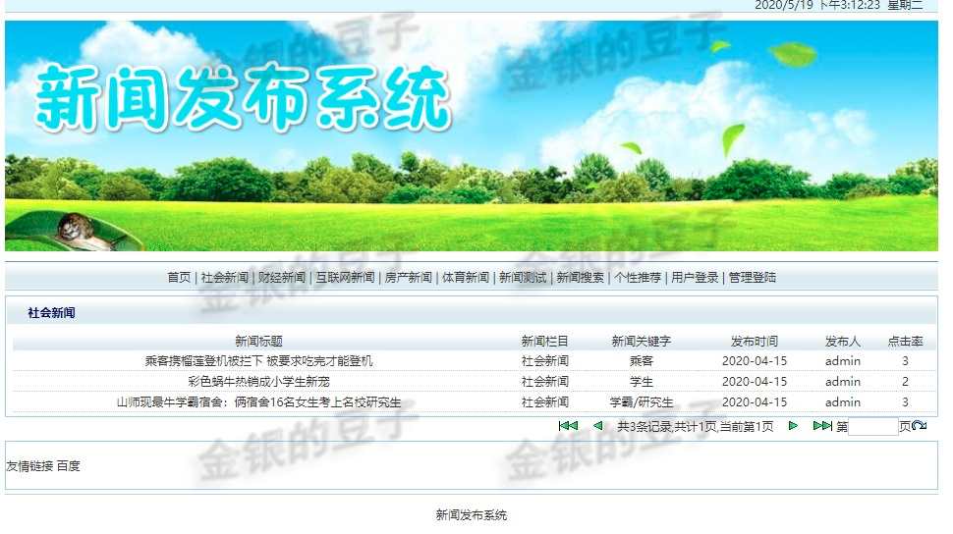
Task: Open the 体育新闻 navigation item
Action: (466, 278)
